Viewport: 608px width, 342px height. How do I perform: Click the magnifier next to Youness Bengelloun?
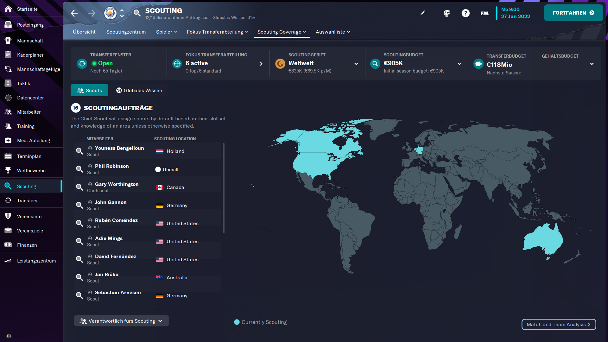(79, 151)
